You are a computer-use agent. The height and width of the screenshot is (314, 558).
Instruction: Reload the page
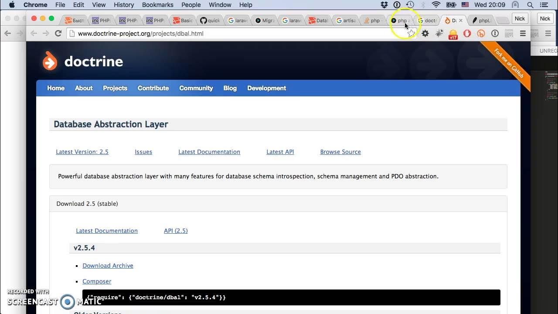point(58,34)
